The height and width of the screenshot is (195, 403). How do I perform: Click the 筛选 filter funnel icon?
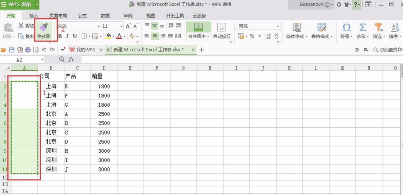click(379, 27)
